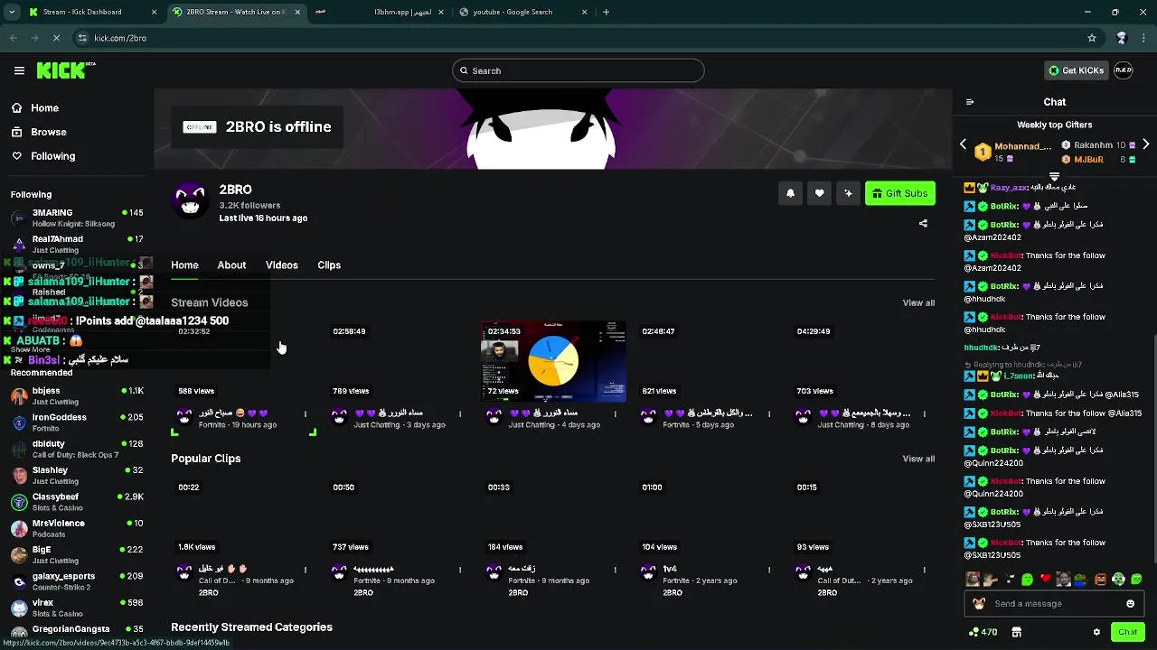Click Show More under Following list
The height and width of the screenshot is (650, 1157).
[x=31, y=349]
